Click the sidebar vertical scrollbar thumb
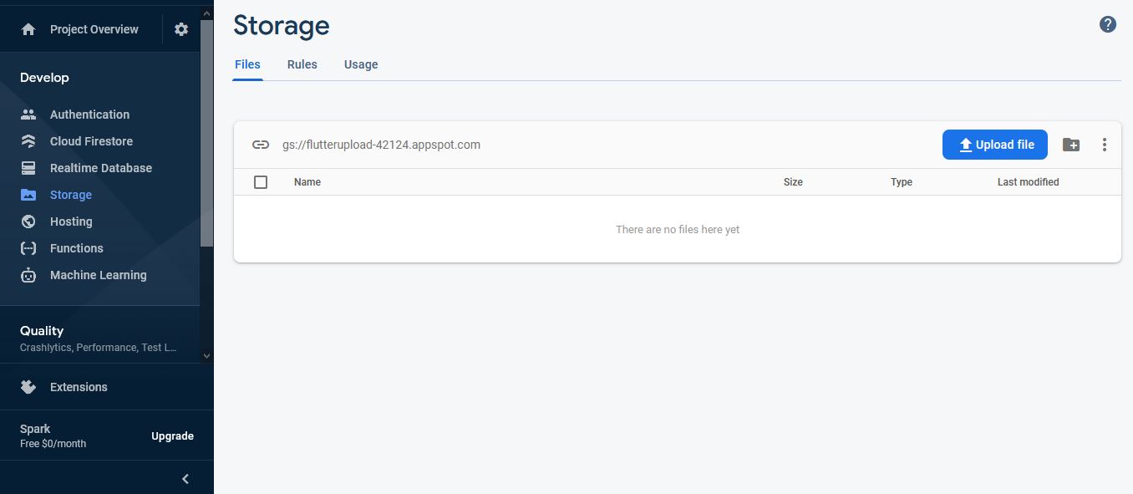The width and height of the screenshot is (1133, 494). [206, 132]
